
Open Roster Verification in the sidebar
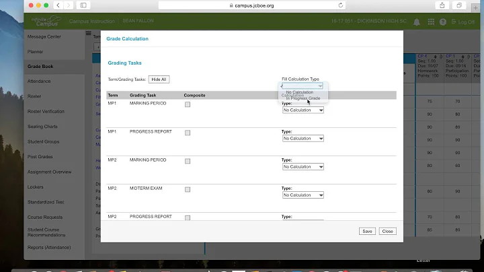46,111
